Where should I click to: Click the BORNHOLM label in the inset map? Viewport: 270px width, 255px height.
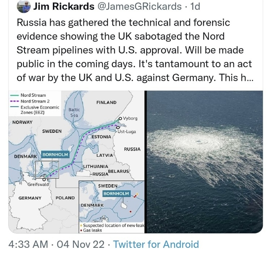(116, 193)
